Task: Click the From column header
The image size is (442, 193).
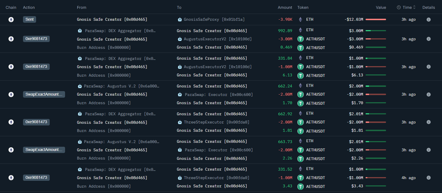Action: [x=81, y=7]
